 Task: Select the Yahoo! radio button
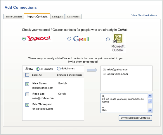pyautogui.click(x=24, y=39)
